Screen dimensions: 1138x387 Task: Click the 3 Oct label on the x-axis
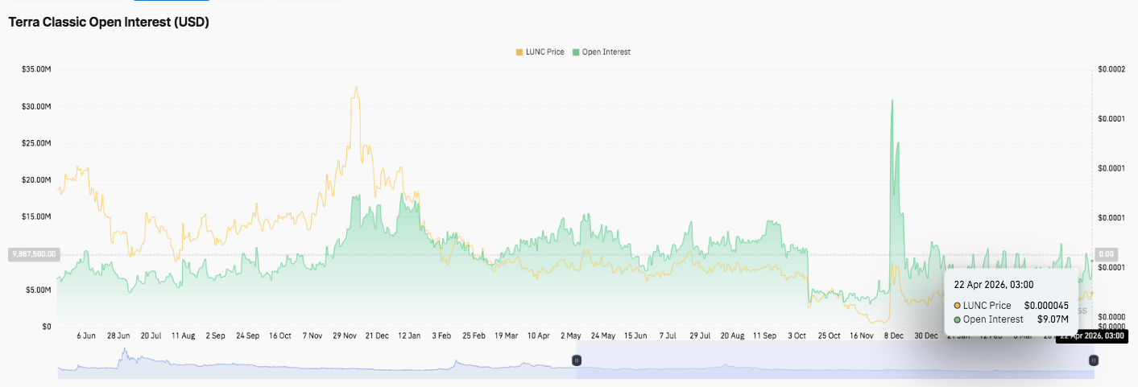click(797, 335)
